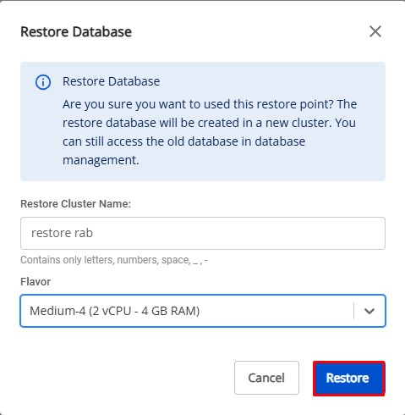Click the "Restore Cluster Name:" label
This screenshot has width=405, height=415.
(75, 204)
